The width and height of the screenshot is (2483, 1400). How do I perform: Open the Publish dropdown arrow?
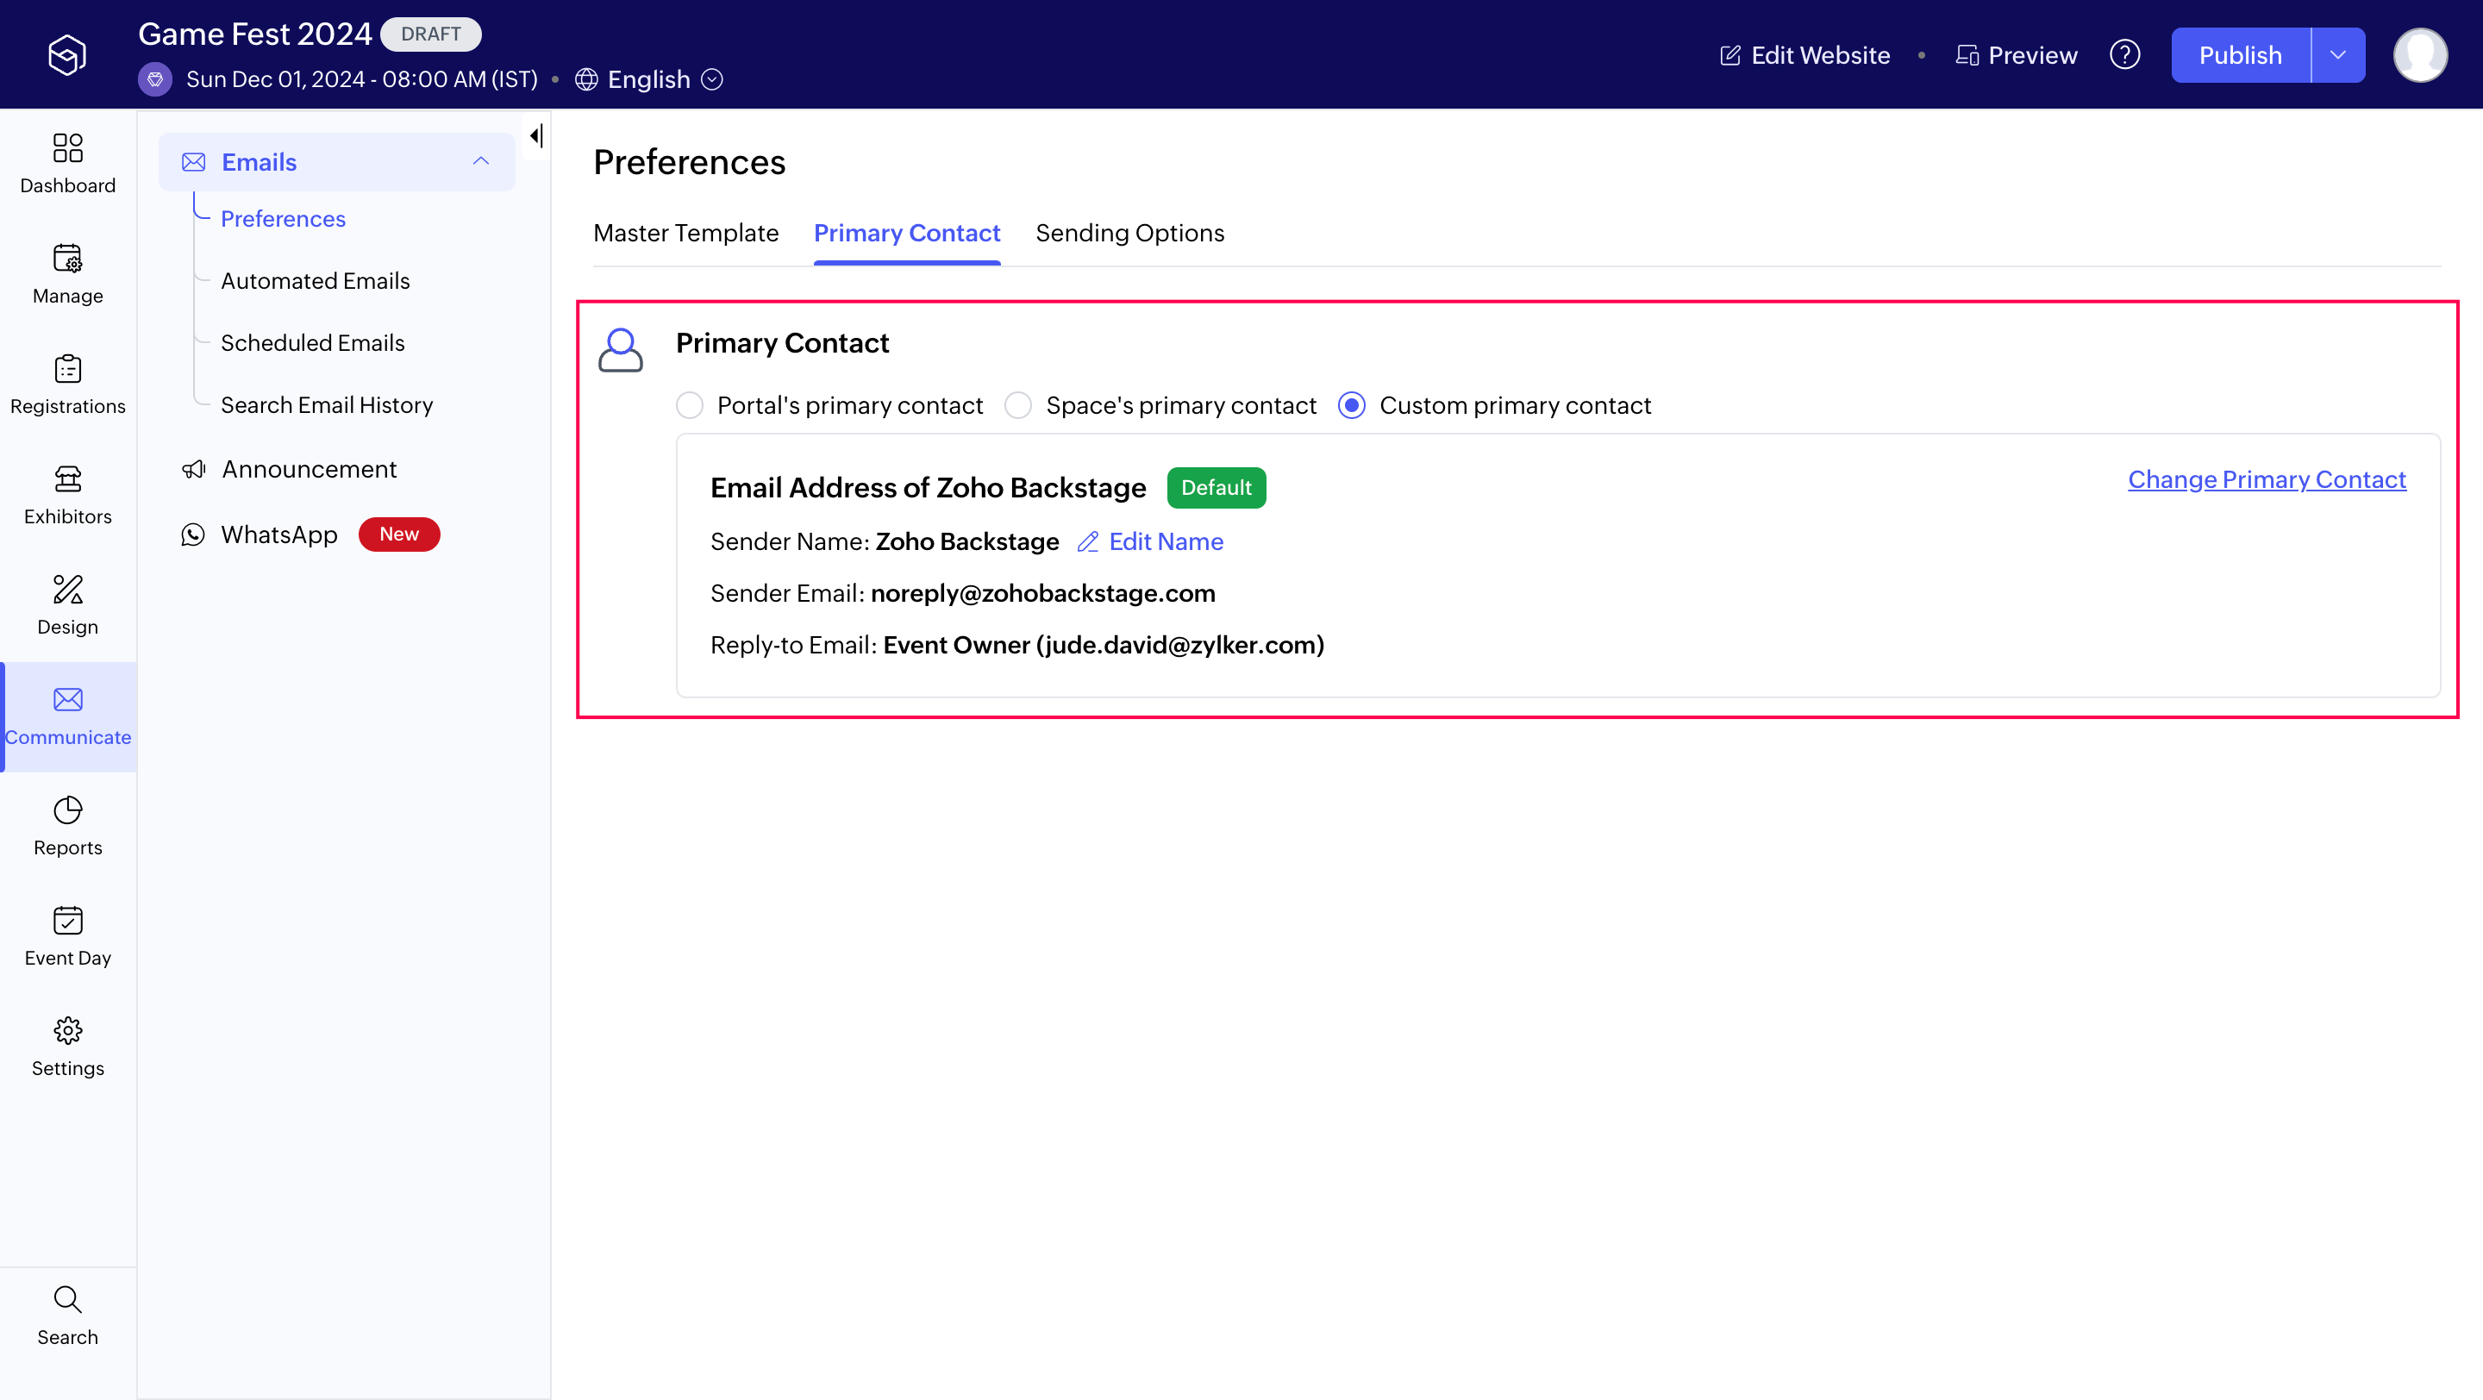click(x=2337, y=55)
